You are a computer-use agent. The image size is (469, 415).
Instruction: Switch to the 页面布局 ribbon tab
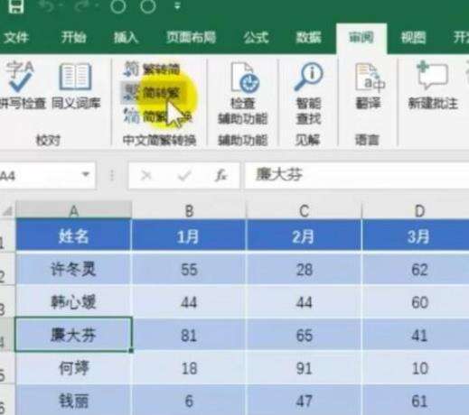[191, 38]
